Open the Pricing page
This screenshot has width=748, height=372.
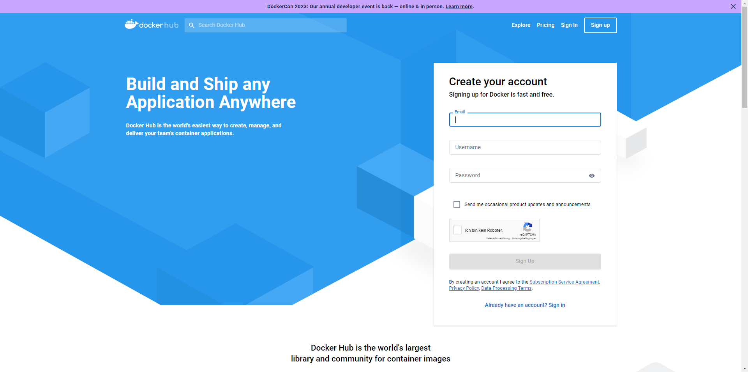pyautogui.click(x=545, y=25)
